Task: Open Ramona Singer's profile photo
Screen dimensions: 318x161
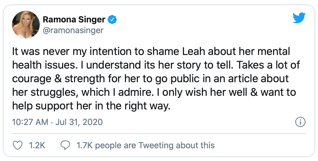Action: (26, 25)
